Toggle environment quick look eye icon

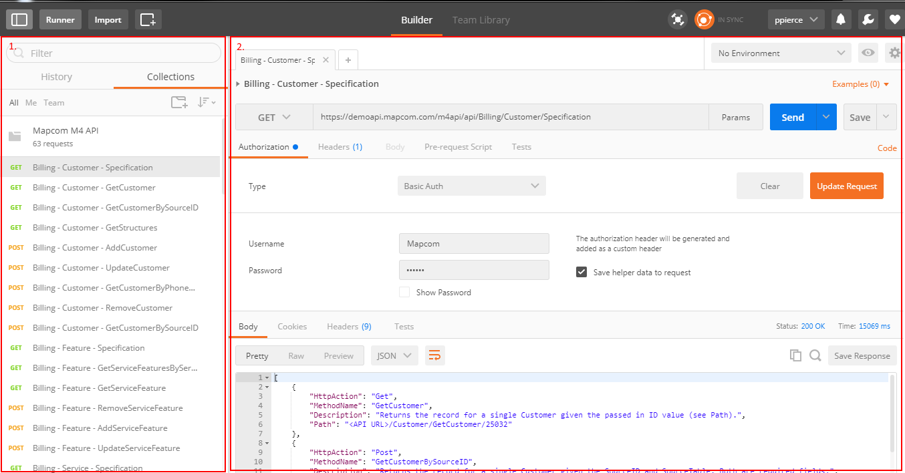868,53
